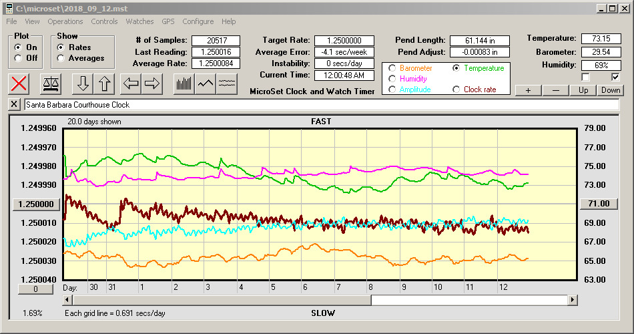Click the small X beside clock name field
The height and width of the screenshot is (334, 634).
14,104
